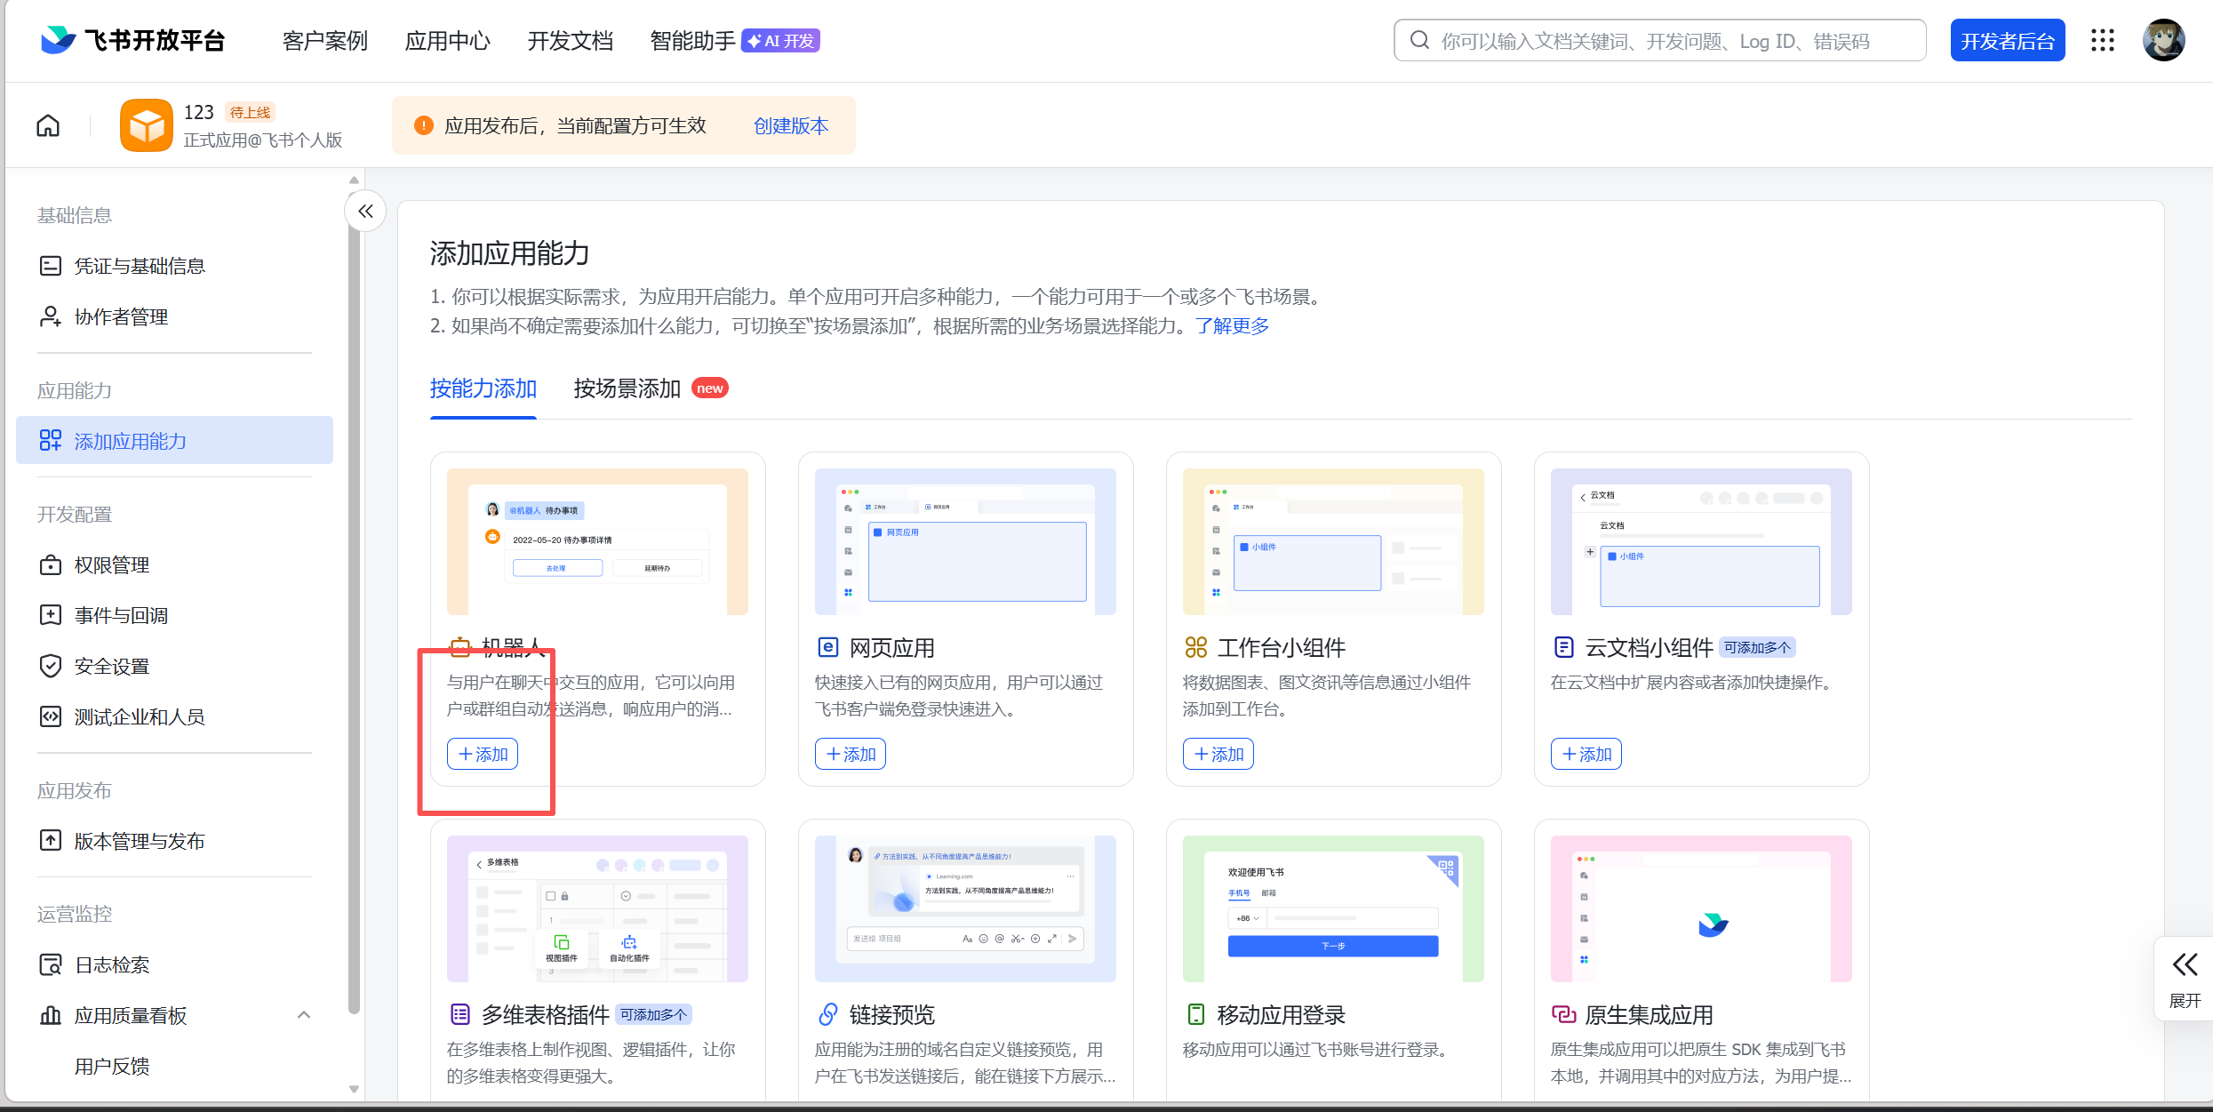Open 权限管理 in the sidebar

(x=111, y=564)
